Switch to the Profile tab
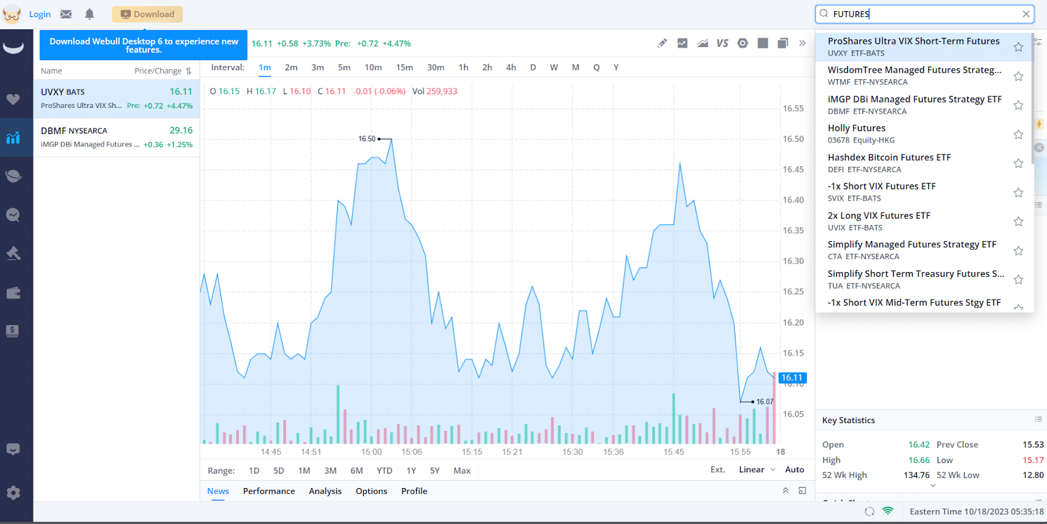This screenshot has width=1047, height=524. [x=414, y=491]
